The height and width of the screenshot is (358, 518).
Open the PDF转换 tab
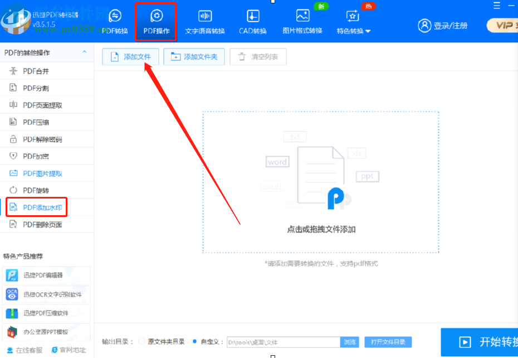click(x=115, y=22)
